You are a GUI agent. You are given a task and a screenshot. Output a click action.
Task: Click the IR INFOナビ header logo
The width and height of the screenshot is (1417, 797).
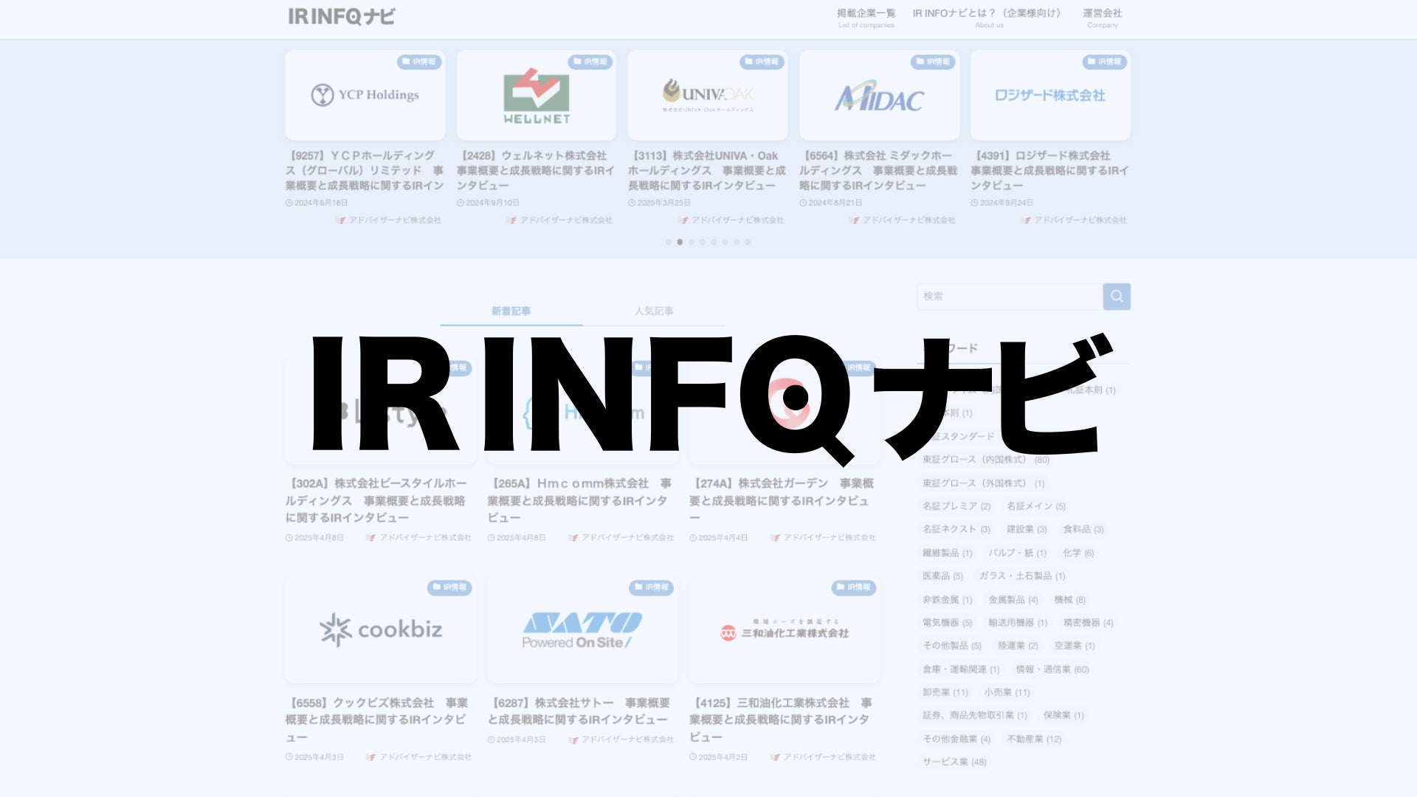pyautogui.click(x=342, y=16)
